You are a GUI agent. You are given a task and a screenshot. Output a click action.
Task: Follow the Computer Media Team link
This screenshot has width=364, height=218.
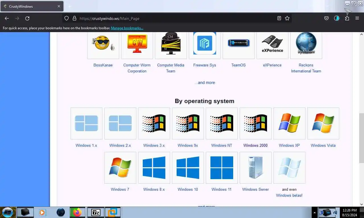[x=171, y=68]
